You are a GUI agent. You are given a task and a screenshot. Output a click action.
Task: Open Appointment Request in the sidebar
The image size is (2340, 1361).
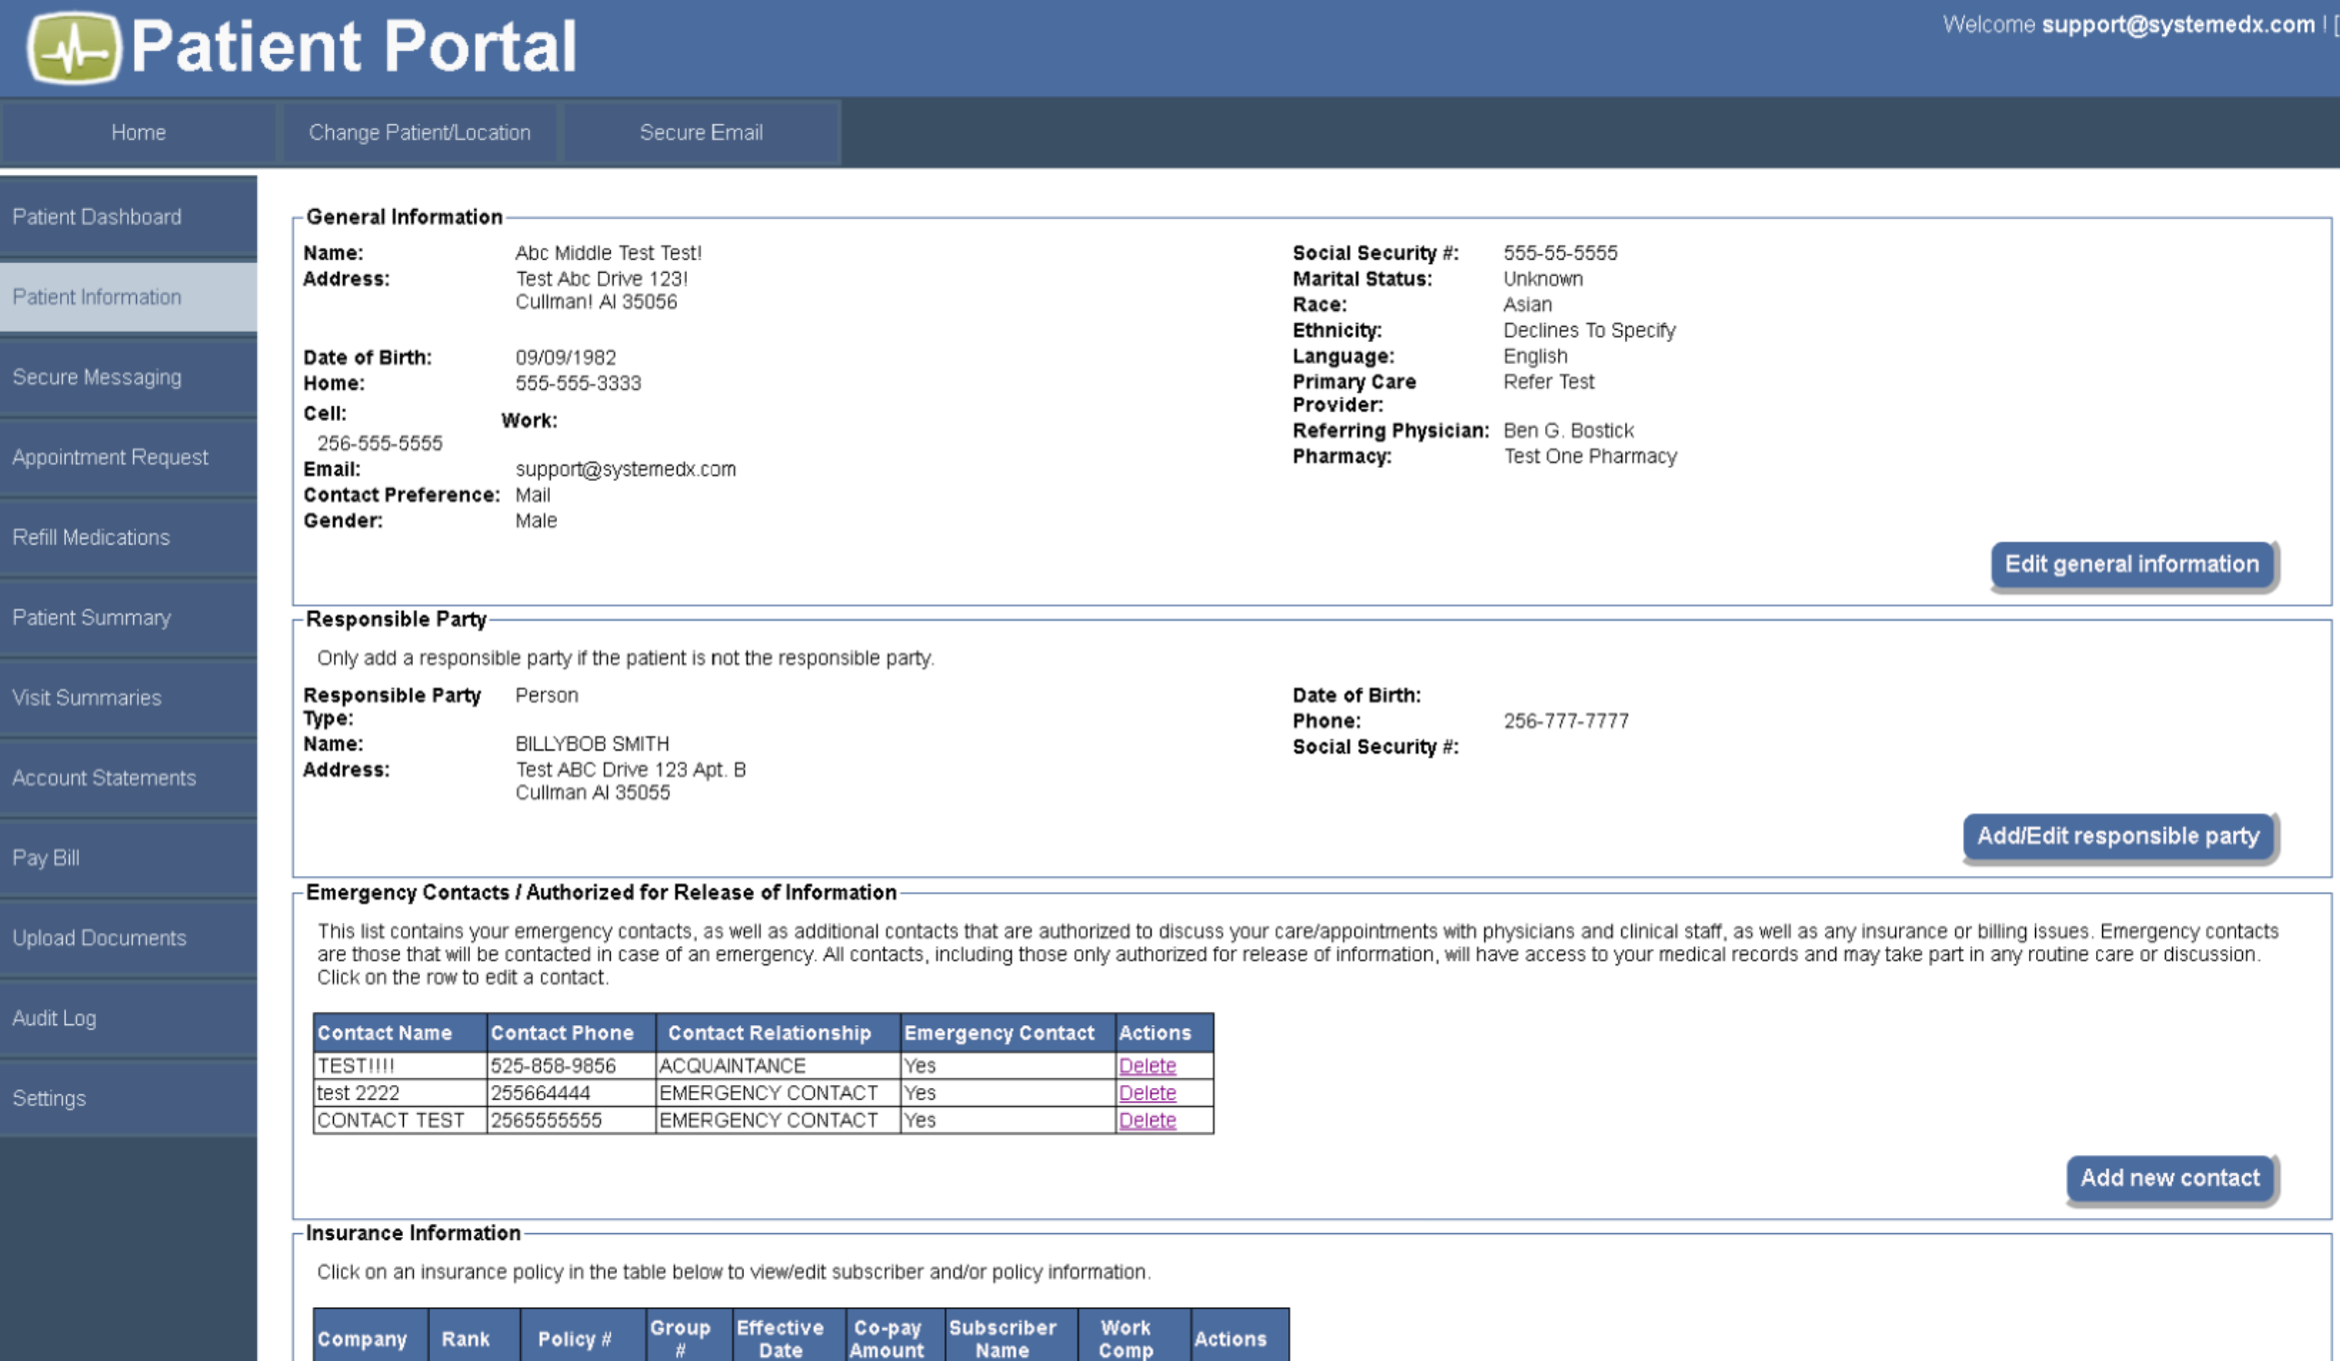110,457
